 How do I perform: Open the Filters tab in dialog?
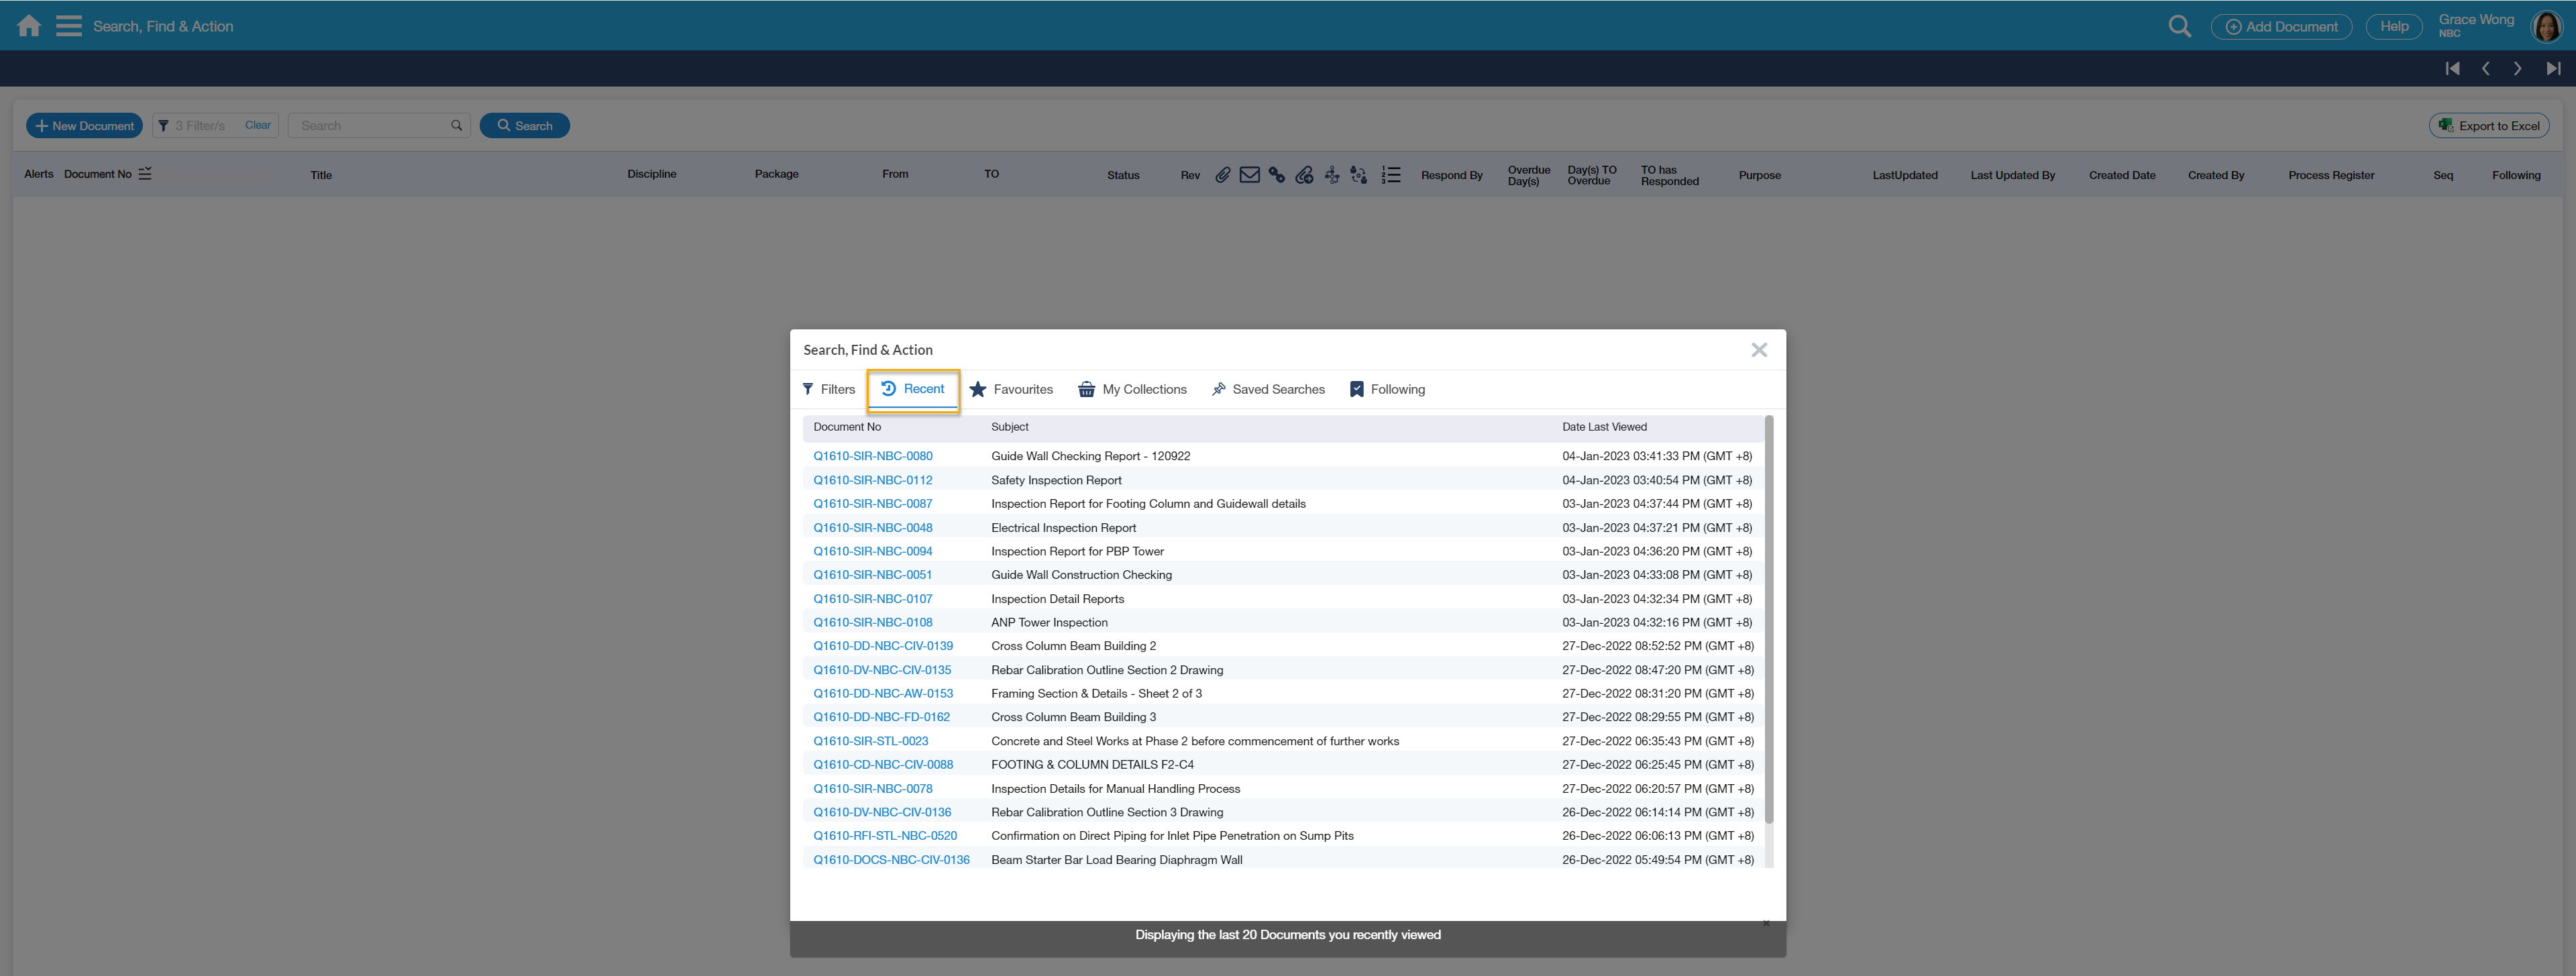point(829,390)
